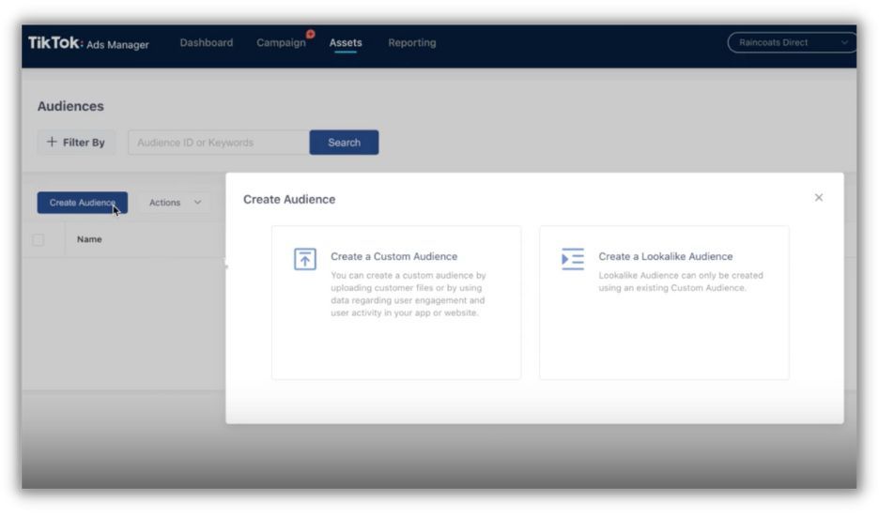The width and height of the screenshot is (879, 517).
Task: Switch to the Reporting tab
Action: 411,43
